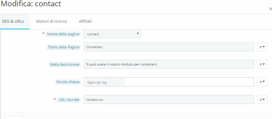Screen dimensions: 272x119
Task: Open the Motori di ricerca tab
Action: pos(51,21)
